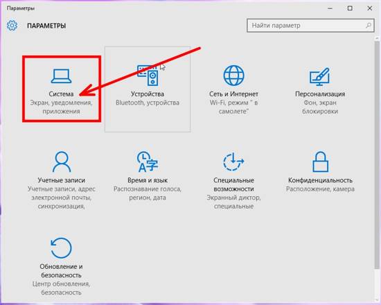Maximize the Параметры window
381x305 pixels.
pyautogui.click(x=350, y=8)
